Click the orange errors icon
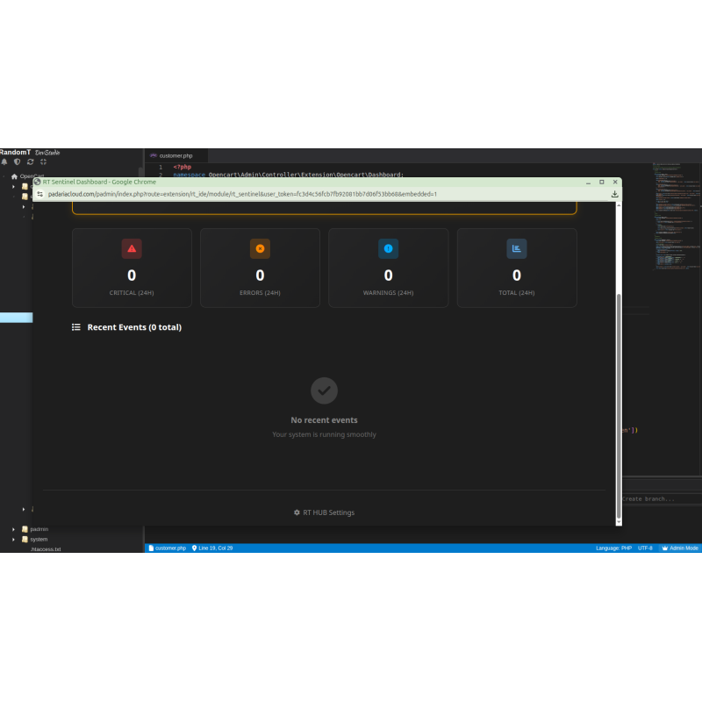 tap(260, 248)
